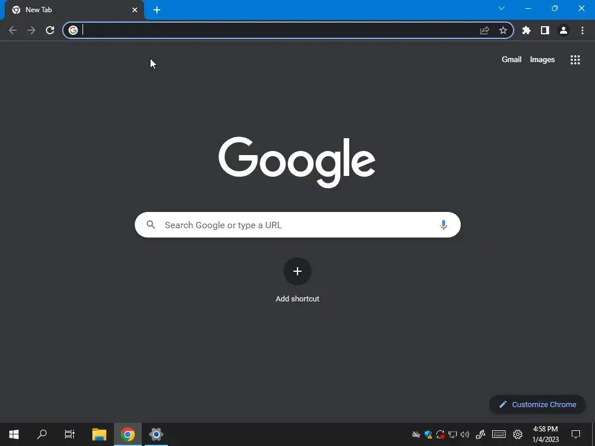Open the Extensions puzzle-piece menu

click(x=526, y=30)
